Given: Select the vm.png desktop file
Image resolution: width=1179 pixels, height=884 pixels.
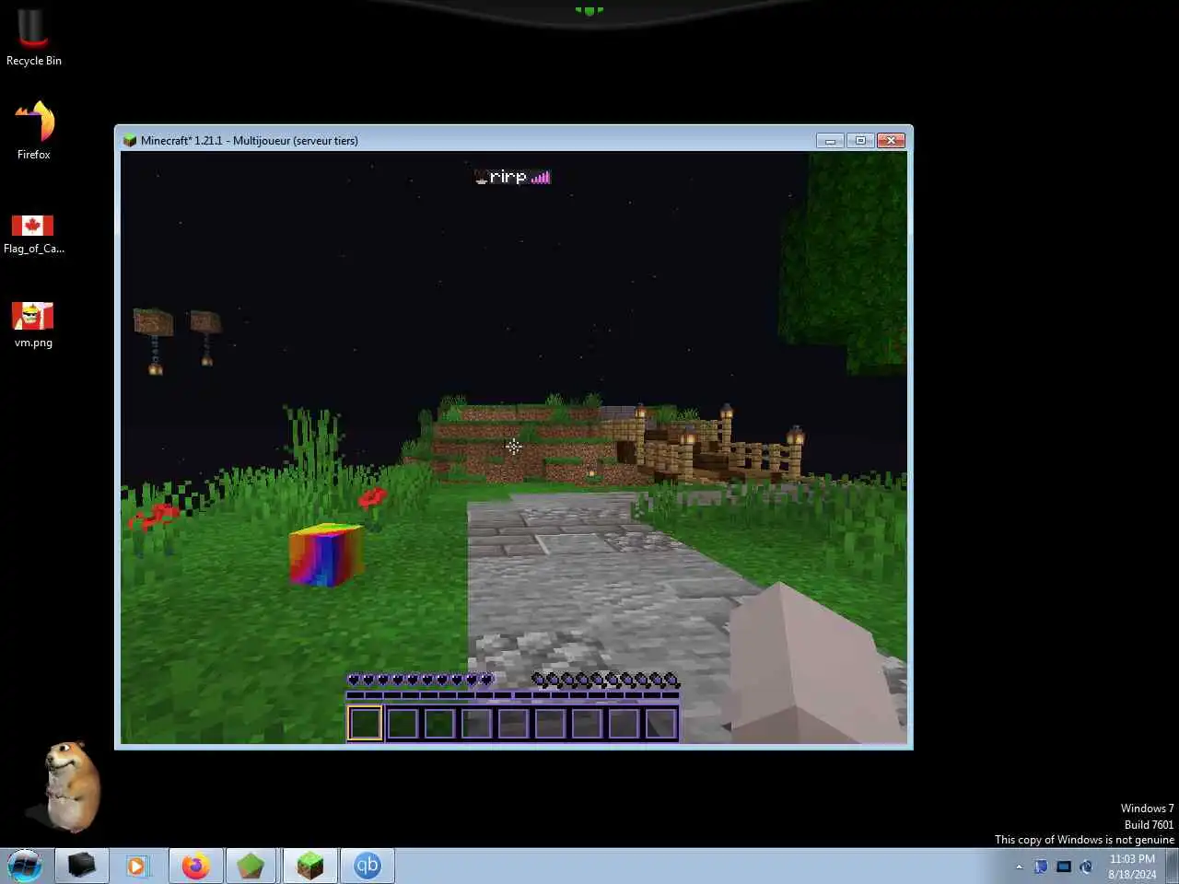Looking at the screenshot, I should coord(33,325).
